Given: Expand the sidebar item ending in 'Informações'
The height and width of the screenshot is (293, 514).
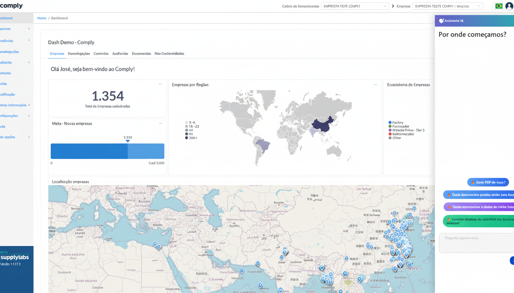Looking at the screenshot, I should (x=15, y=105).
